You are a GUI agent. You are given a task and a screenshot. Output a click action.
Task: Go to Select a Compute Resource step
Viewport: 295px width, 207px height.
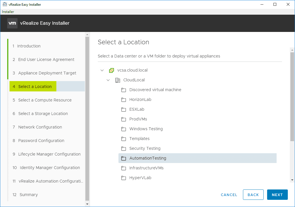tap(45, 100)
